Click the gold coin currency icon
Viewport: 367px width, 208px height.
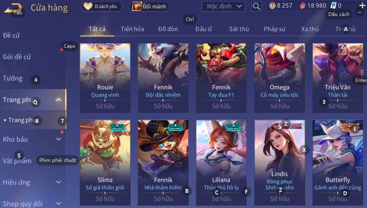272,6
